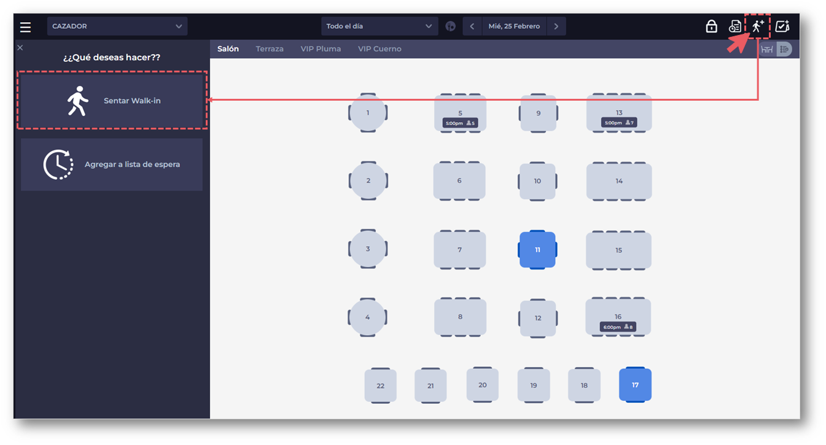826x445 pixels.
Task: Select round table 3
Action: tap(368, 249)
